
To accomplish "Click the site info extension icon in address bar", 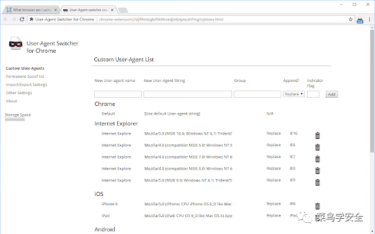I will (x=31, y=19).
